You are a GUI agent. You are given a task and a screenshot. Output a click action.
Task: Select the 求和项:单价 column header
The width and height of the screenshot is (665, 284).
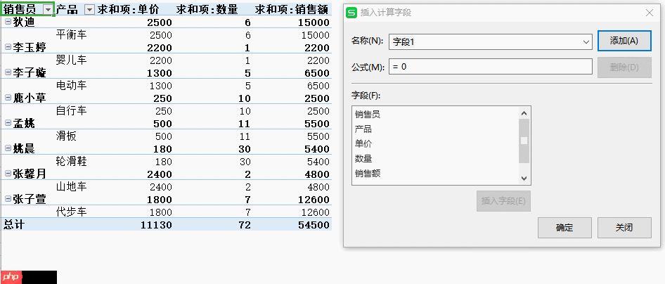coord(128,10)
